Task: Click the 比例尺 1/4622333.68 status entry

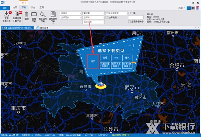Action: [45, 135]
